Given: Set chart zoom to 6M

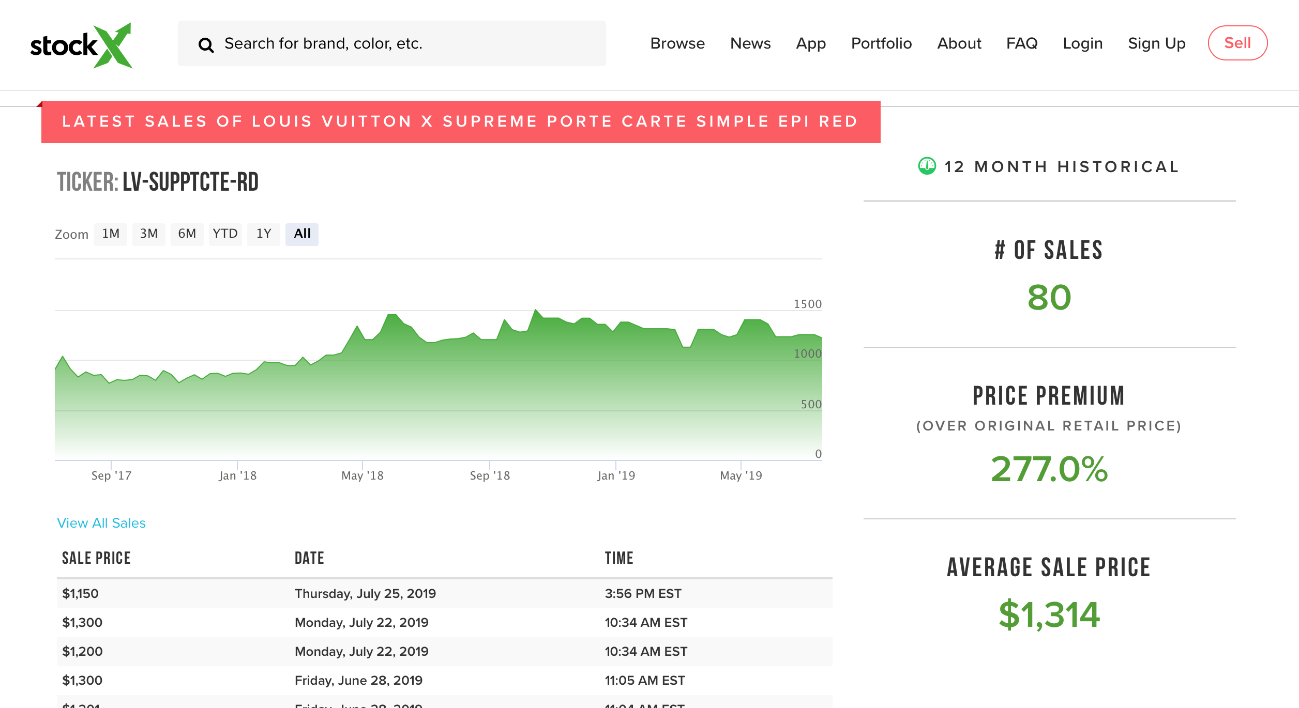Looking at the screenshot, I should [x=187, y=234].
